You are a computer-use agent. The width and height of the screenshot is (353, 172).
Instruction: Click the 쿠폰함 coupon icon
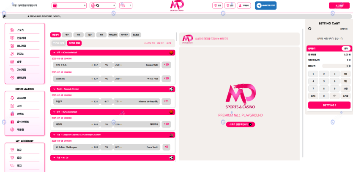point(12,130)
